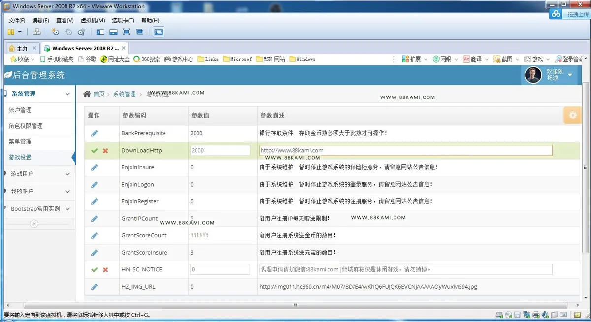Open the 文件(F) menu
Screen dimensions: 591x322
(17, 20)
